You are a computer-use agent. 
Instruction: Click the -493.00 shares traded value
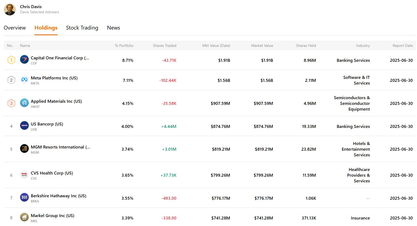click(x=169, y=198)
